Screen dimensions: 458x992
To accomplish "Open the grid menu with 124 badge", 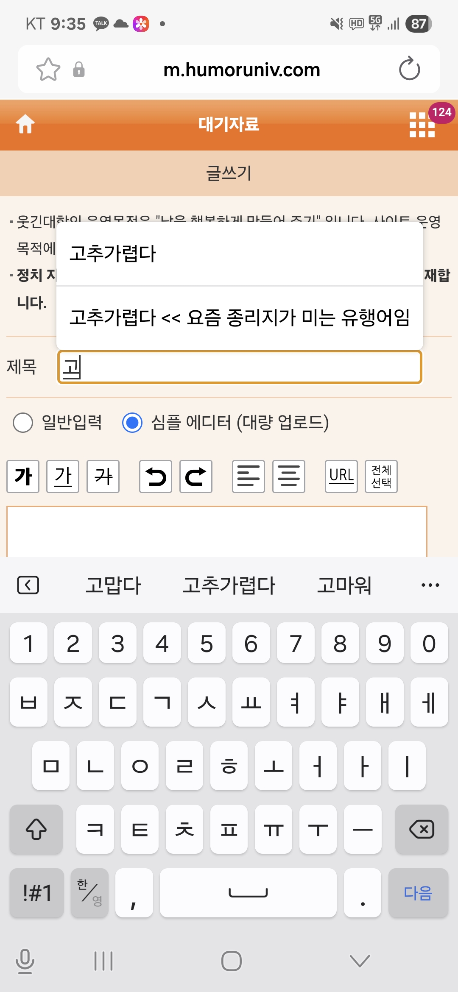I will pyautogui.click(x=422, y=125).
